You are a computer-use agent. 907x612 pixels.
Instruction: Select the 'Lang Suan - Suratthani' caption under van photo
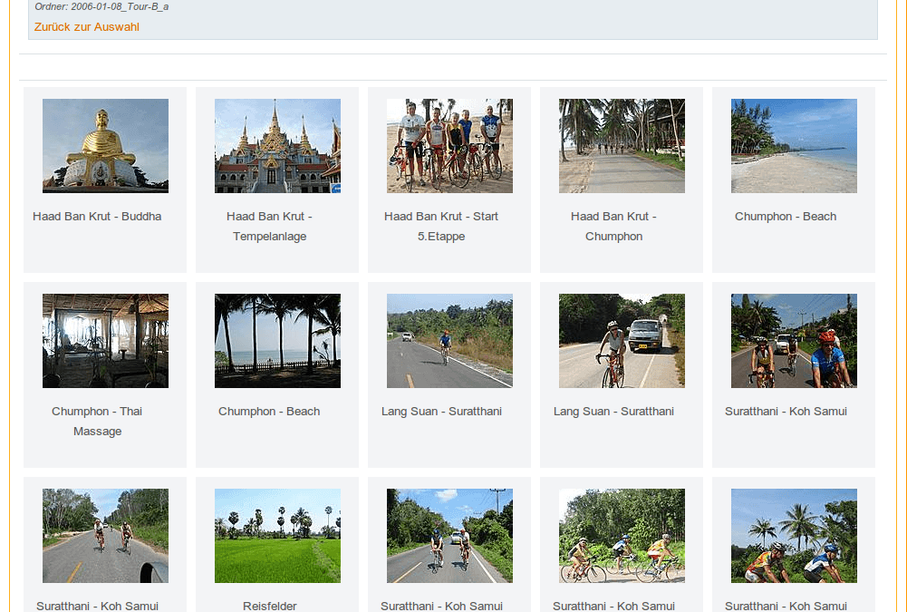click(613, 412)
